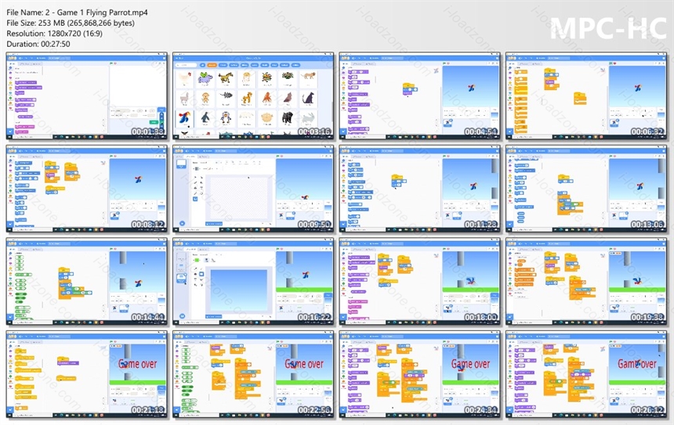674x425 pixels.
Task: Click the frame thumbnail stamped 00:24:34
Action: (x=420, y=375)
